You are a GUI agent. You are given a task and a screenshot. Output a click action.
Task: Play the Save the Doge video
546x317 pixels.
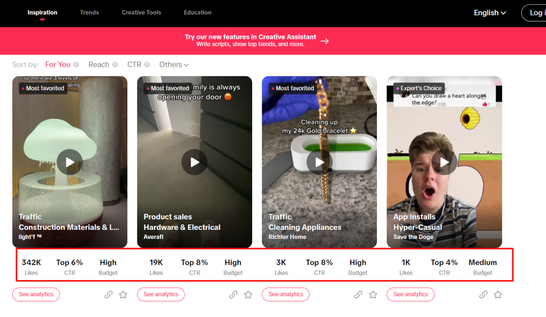(x=444, y=162)
